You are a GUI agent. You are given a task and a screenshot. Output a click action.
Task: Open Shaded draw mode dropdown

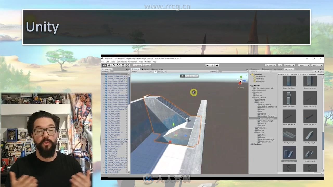(x=140, y=71)
